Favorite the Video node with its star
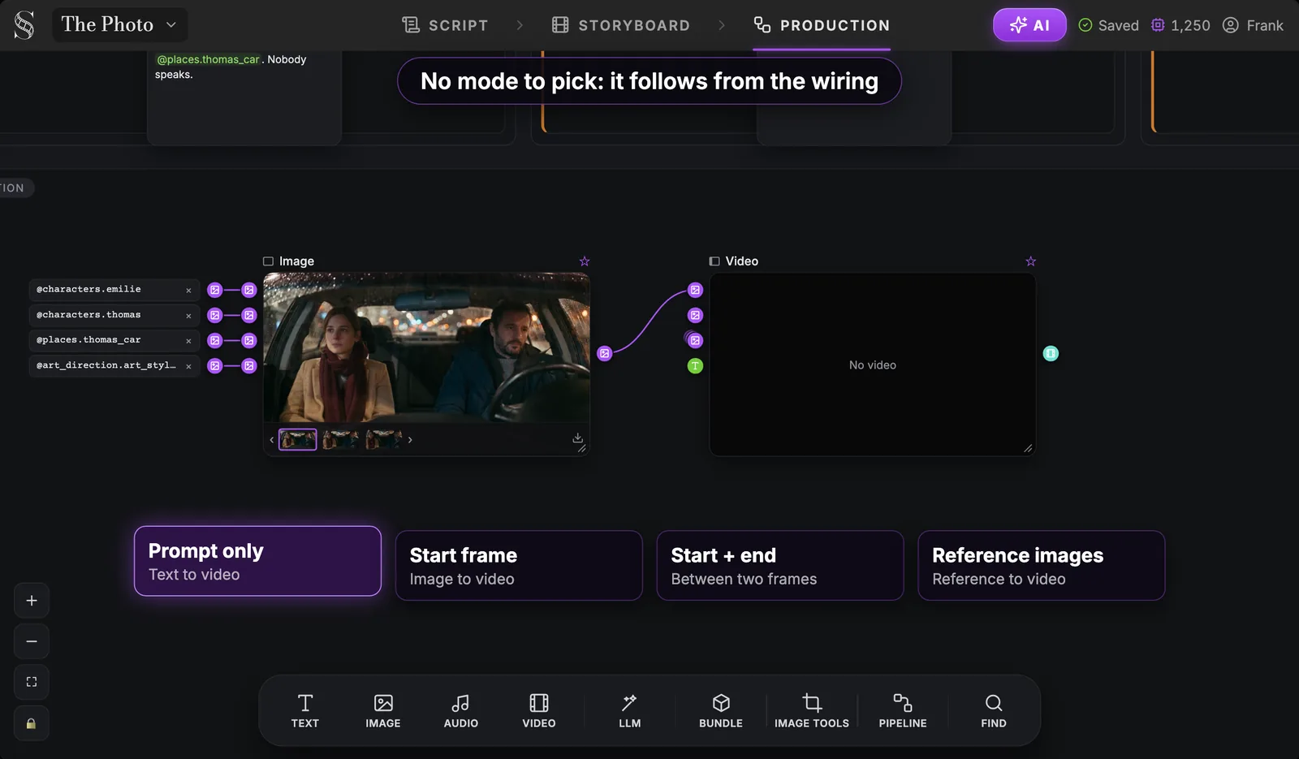The width and height of the screenshot is (1299, 759). (1031, 261)
